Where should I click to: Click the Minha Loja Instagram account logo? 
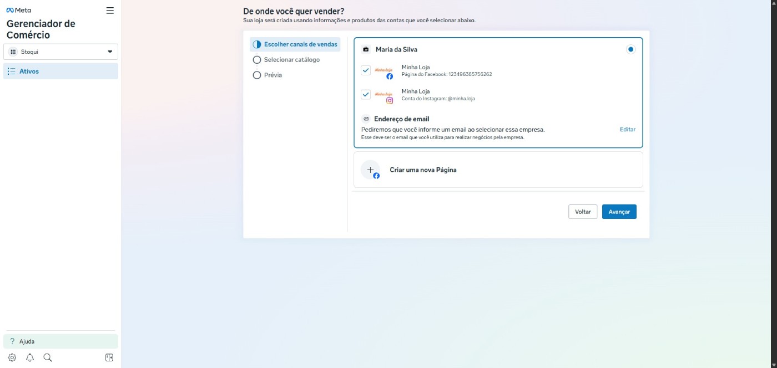pos(384,95)
